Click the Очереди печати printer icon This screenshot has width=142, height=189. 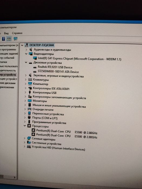29,109
